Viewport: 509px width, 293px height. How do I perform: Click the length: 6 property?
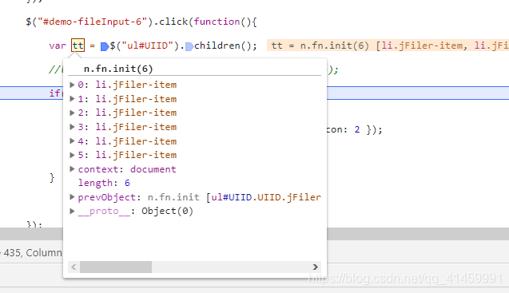[104, 183]
